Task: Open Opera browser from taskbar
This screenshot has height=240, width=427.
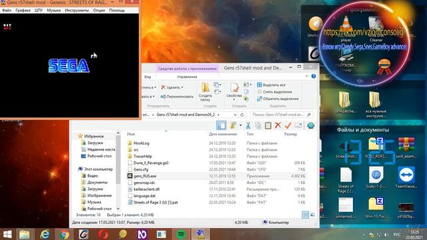Action: tap(103, 234)
